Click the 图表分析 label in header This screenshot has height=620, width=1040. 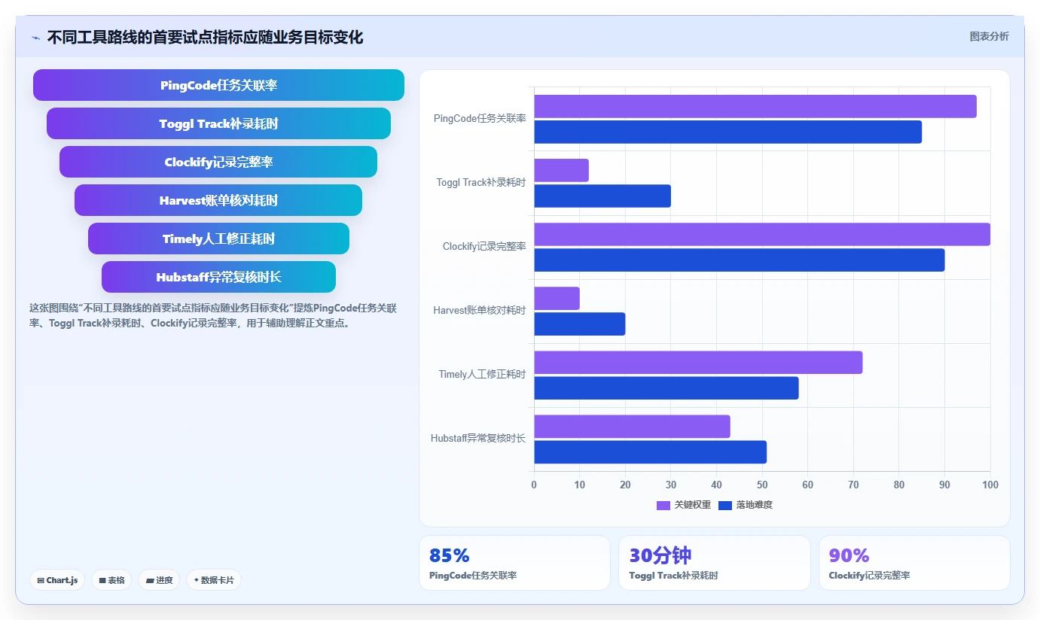tap(989, 36)
